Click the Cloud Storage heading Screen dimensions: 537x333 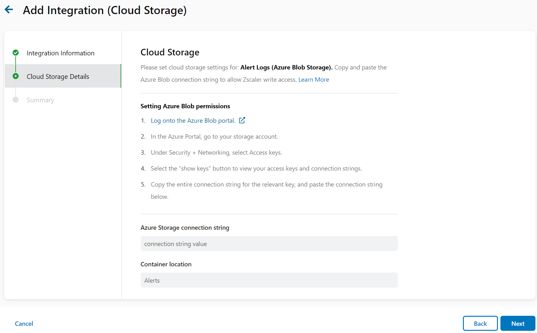point(170,52)
